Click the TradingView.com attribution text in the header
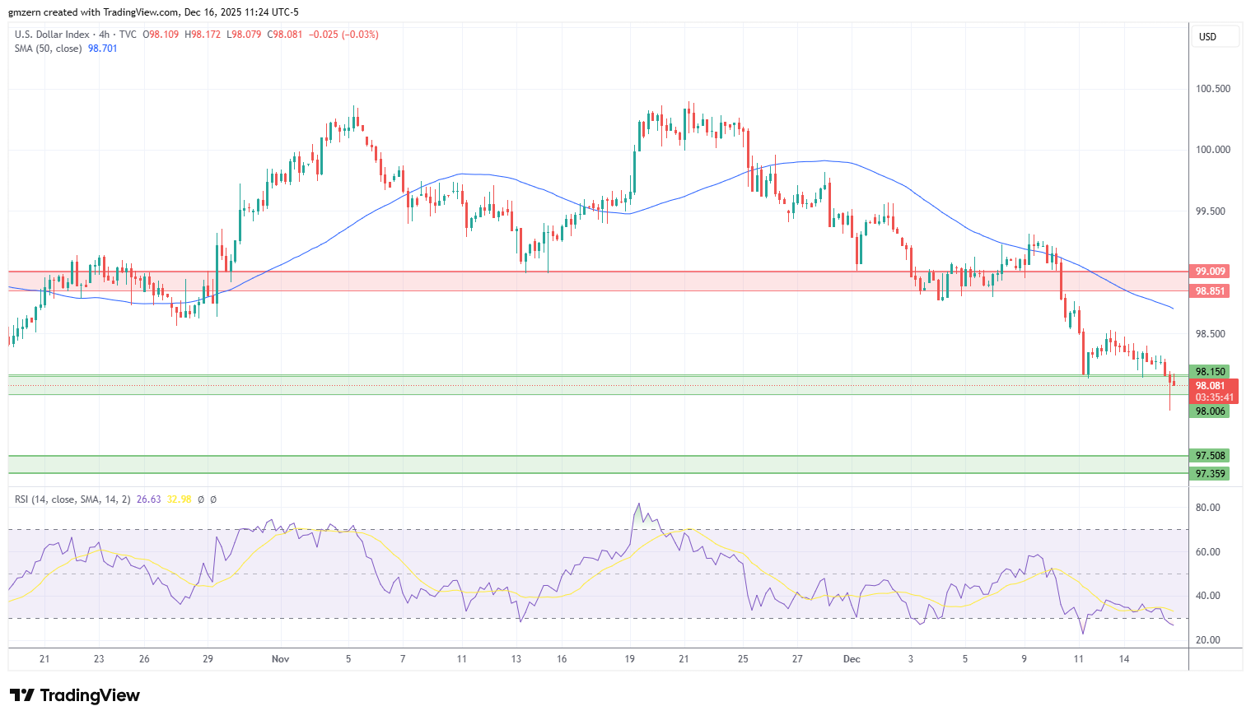This screenshot has height=720, width=1251. tap(141, 12)
